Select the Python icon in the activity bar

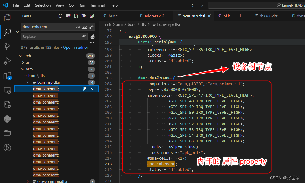(7, 119)
